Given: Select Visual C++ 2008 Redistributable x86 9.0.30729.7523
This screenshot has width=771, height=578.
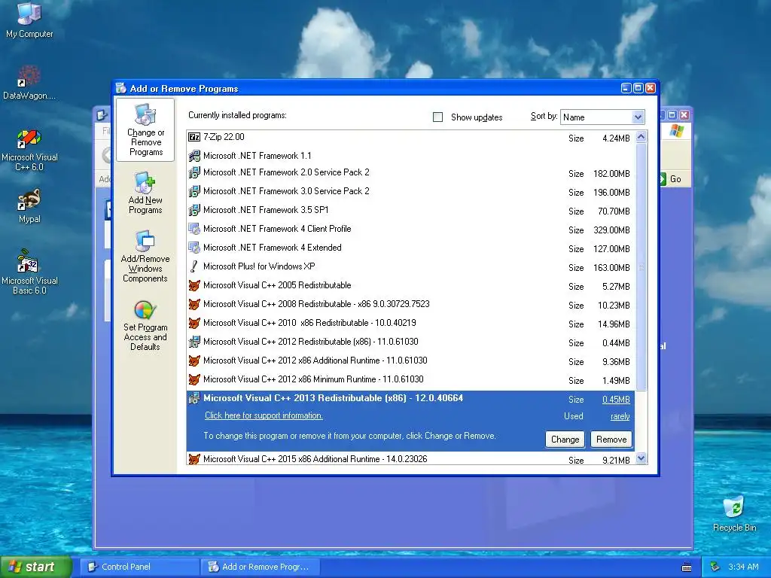Looking at the screenshot, I should (410, 305).
